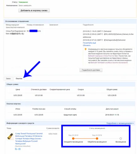Click the 'Добавить в корзину снова' button

coord(34,10)
